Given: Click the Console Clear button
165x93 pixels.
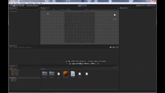Looking at the screenshot, I should (11, 47).
